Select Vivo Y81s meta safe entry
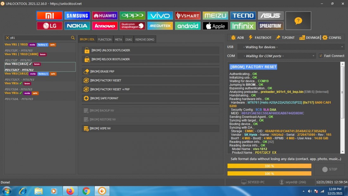The height and width of the screenshot is (196, 348). 40,96
